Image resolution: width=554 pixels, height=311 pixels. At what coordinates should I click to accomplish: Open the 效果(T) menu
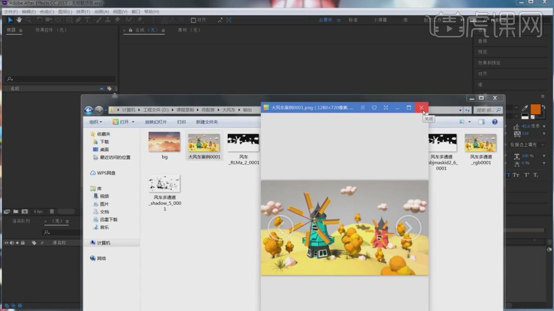(x=83, y=12)
